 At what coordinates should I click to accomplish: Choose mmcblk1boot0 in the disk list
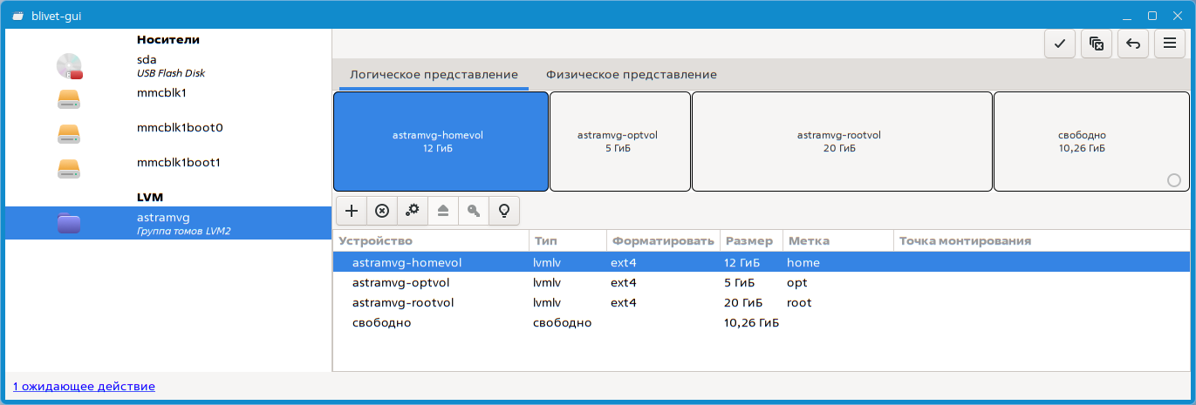tap(180, 127)
